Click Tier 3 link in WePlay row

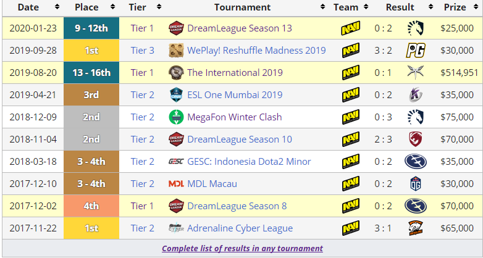pyautogui.click(x=143, y=51)
